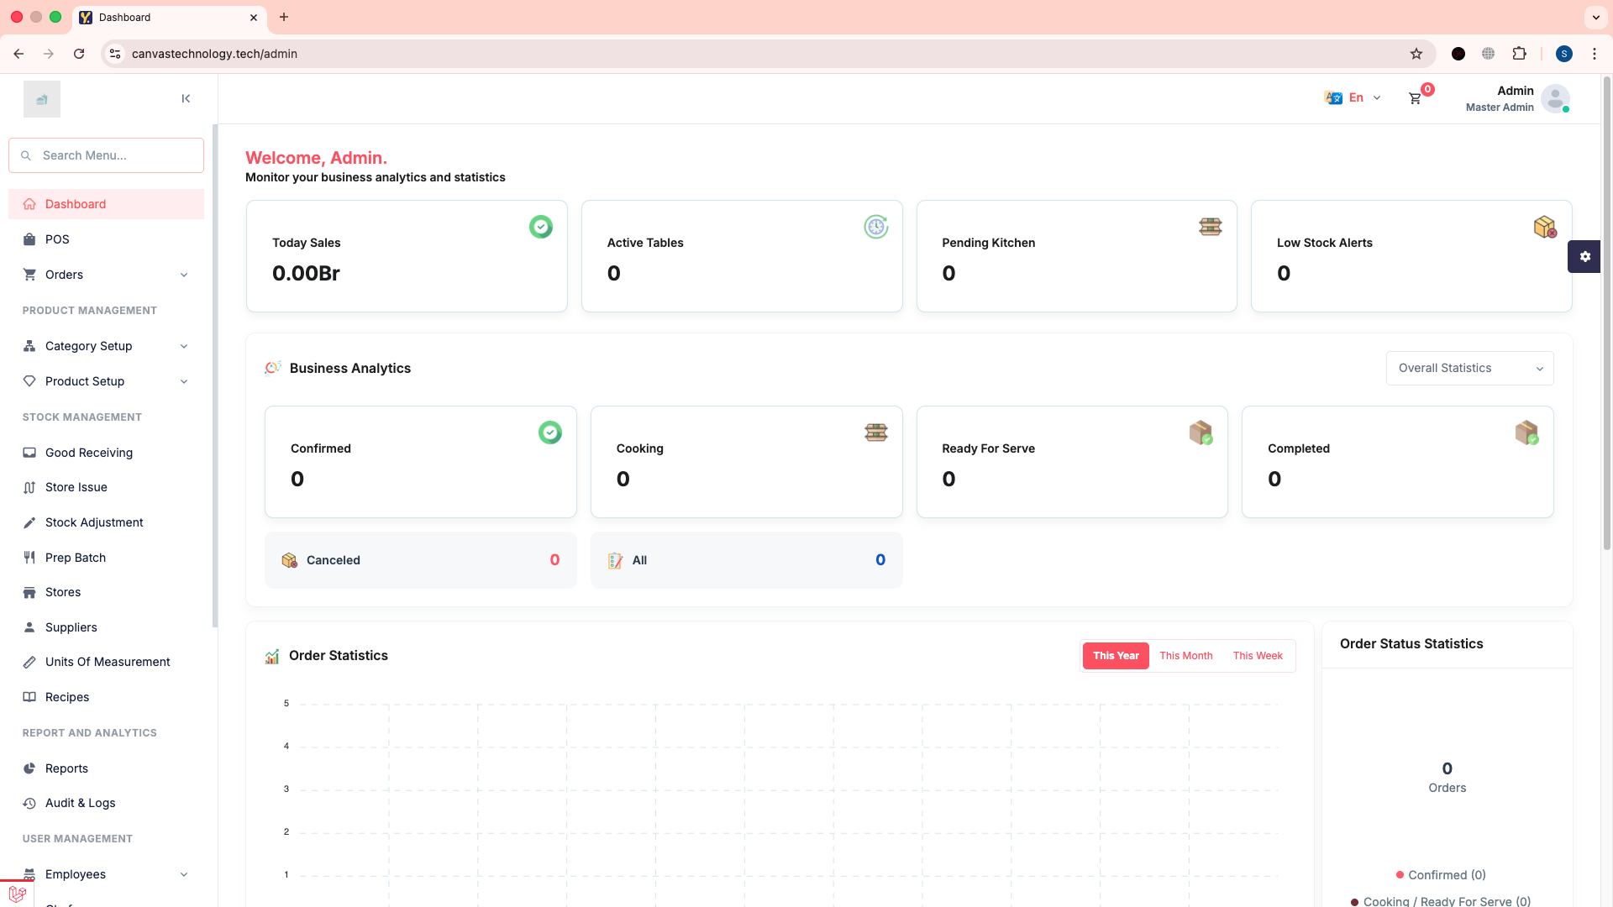Expand the Orders submenu chevron
Screen dimensions: 1613x907
tap(184, 275)
